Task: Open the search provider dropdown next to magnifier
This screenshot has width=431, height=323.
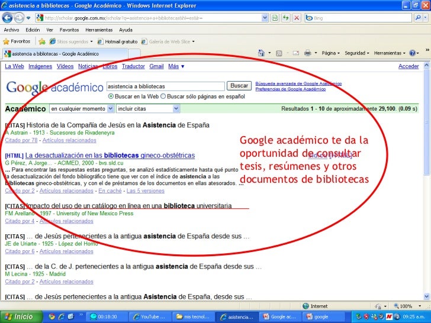Action: 425,18
